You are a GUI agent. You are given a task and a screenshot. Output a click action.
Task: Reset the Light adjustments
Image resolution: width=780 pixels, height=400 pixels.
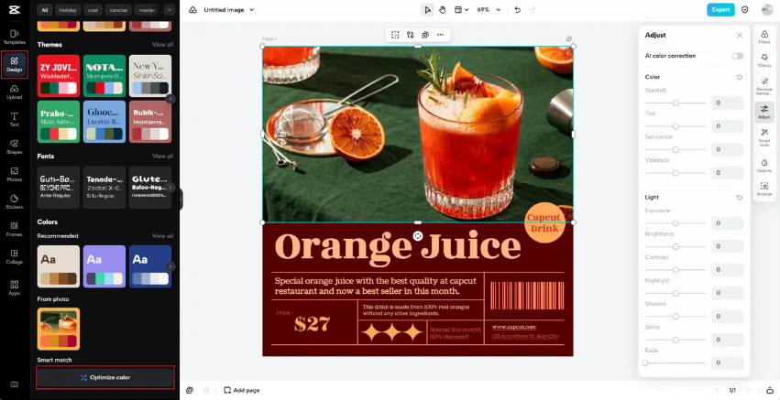coord(739,198)
